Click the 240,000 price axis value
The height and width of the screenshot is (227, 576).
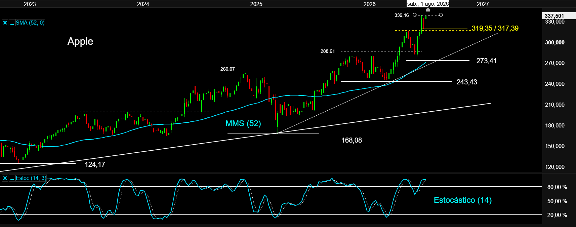coord(554,84)
